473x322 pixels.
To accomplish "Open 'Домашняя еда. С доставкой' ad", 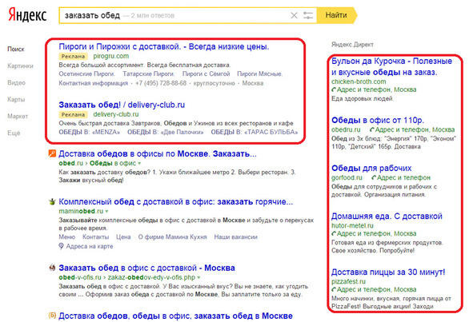I will coord(387,217).
